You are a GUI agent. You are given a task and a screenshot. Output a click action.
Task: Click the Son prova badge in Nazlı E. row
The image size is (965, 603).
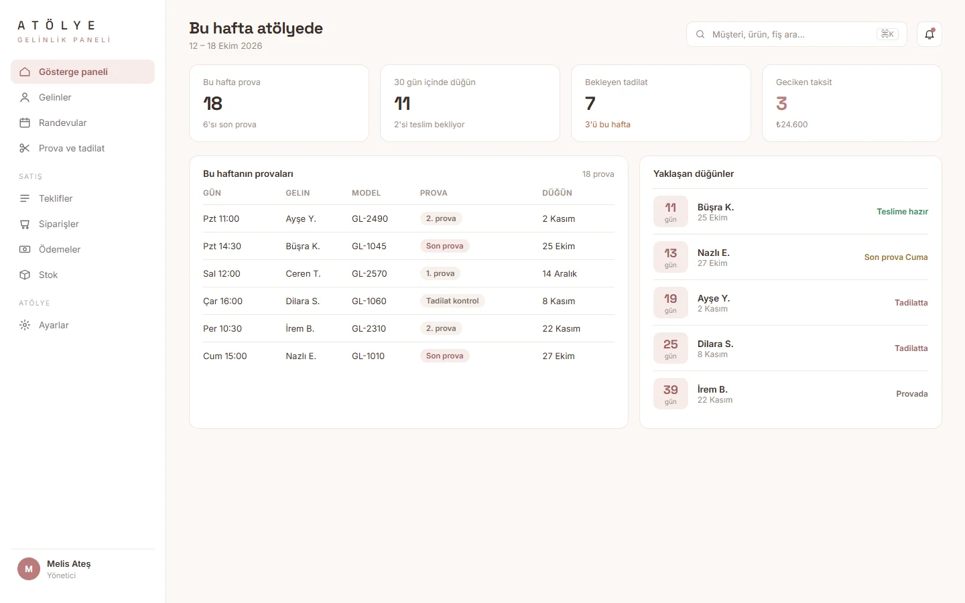pyautogui.click(x=445, y=356)
